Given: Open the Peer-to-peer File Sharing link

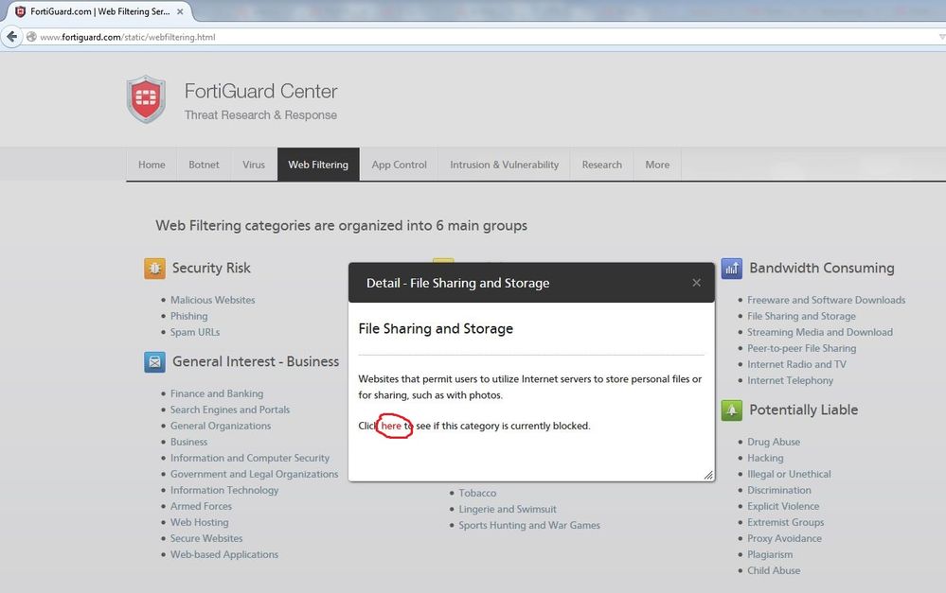Looking at the screenshot, I should 801,348.
